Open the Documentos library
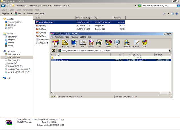Screen dimensions: 180x130 (13, 37)
